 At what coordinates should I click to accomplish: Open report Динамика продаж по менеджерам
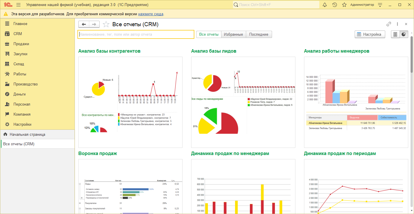230,153
